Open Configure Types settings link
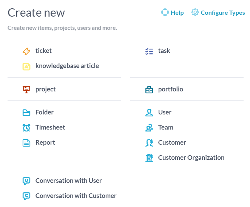This screenshot has height=207, width=250. [x=223, y=13]
